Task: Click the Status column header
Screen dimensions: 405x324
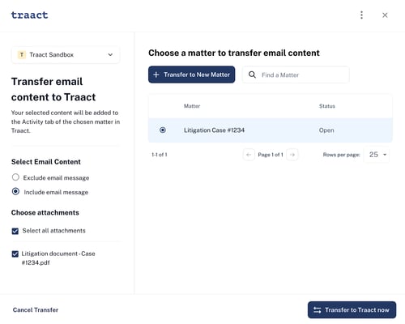Action: 327,106
